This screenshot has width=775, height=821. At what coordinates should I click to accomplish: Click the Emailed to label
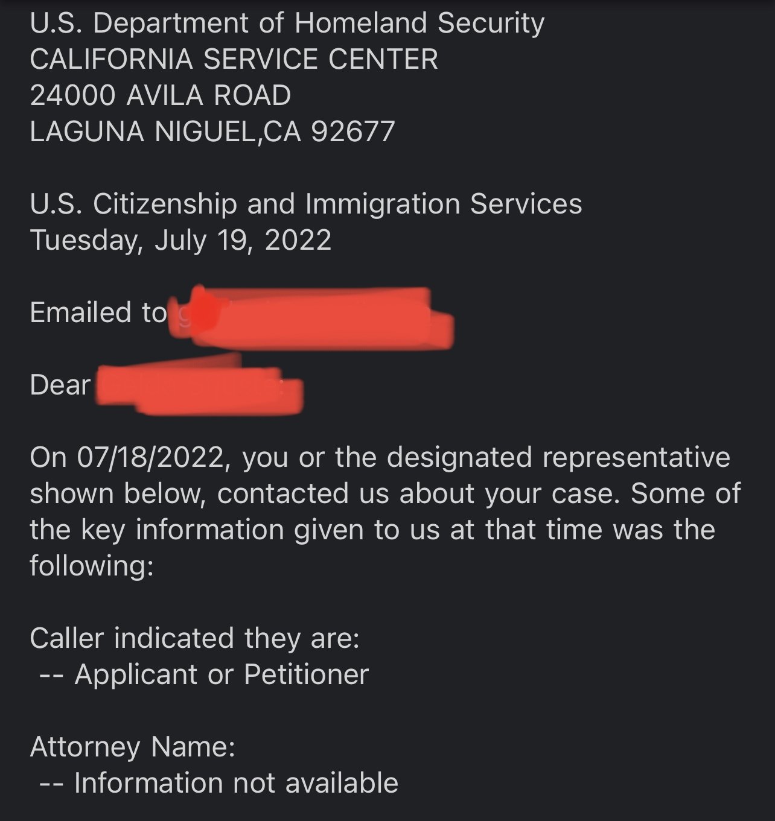coord(98,312)
